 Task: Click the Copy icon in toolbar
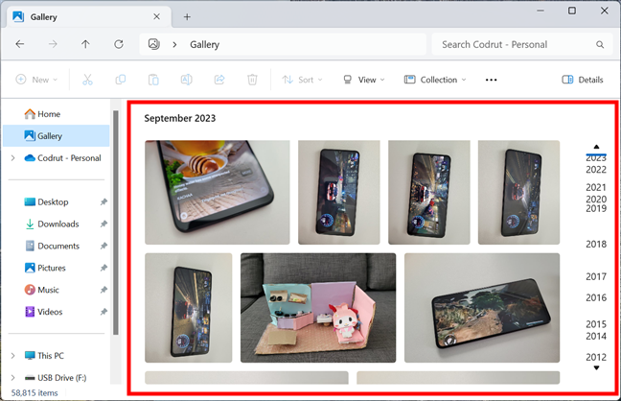(121, 80)
